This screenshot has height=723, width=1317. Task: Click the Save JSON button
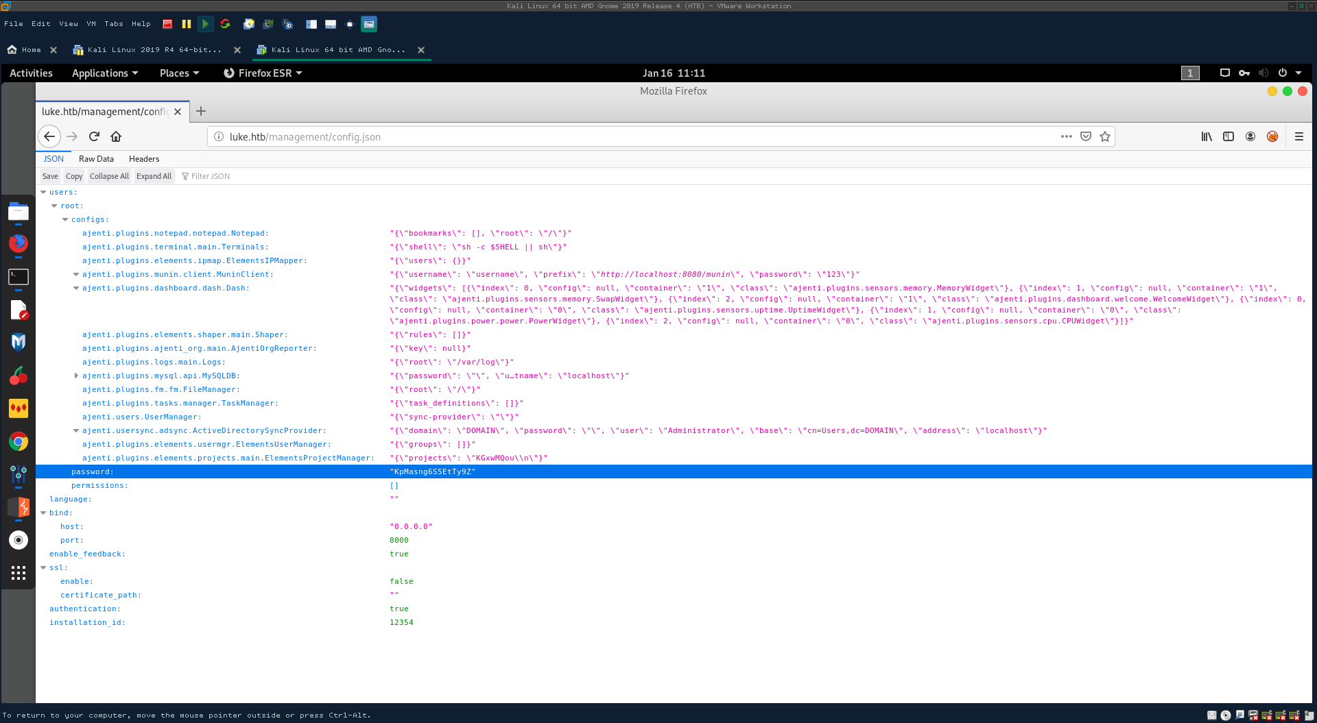tap(50, 176)
